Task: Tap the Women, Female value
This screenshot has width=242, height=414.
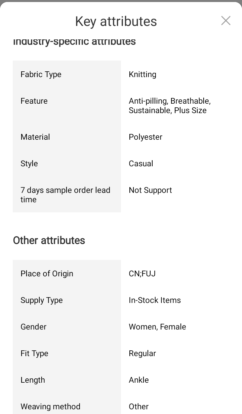Action: (157, 327)
